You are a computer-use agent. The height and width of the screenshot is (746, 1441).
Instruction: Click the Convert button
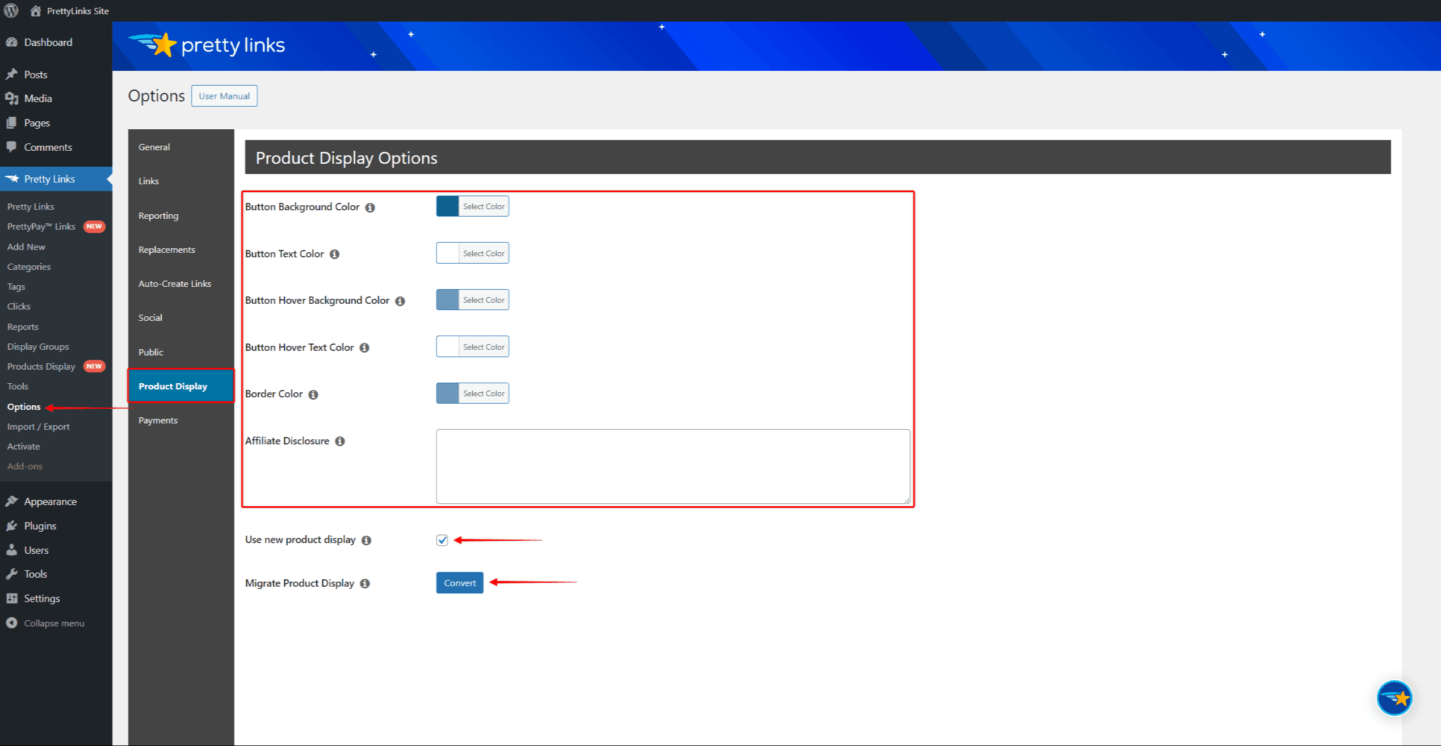click(459, 583)
